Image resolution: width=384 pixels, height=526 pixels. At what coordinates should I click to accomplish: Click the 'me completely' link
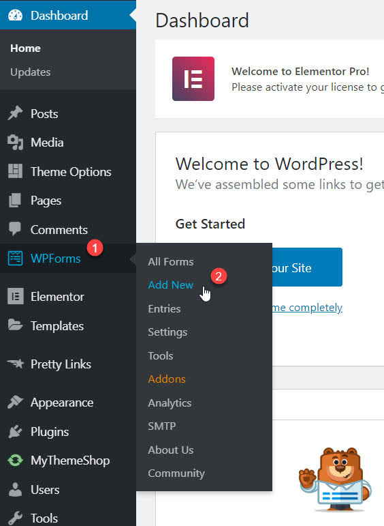307,307
